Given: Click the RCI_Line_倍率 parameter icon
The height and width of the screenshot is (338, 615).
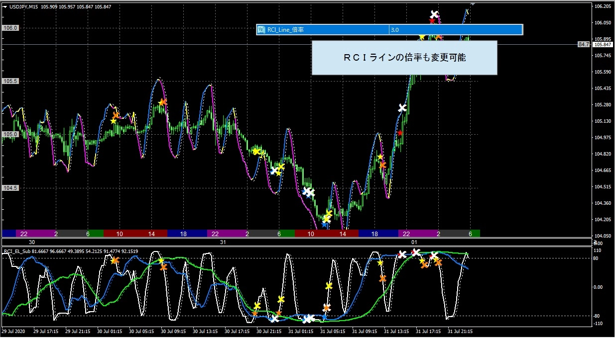Looking at the screenshot, I should 261,30.
